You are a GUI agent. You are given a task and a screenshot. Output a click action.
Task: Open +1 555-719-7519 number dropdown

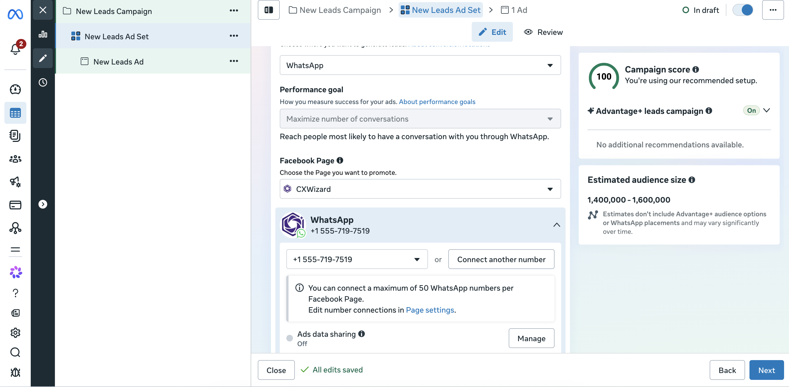click(357, 259)
